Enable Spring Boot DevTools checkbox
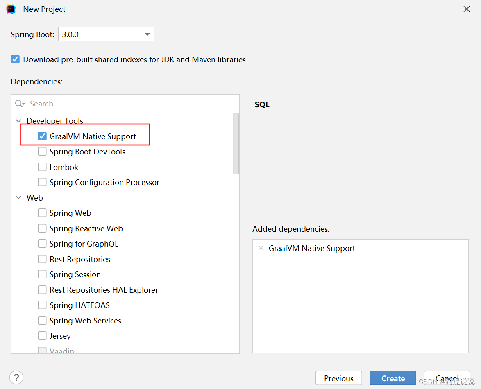Screen dimensions: 481x389 pyautogui.click(x=42, y=152)
